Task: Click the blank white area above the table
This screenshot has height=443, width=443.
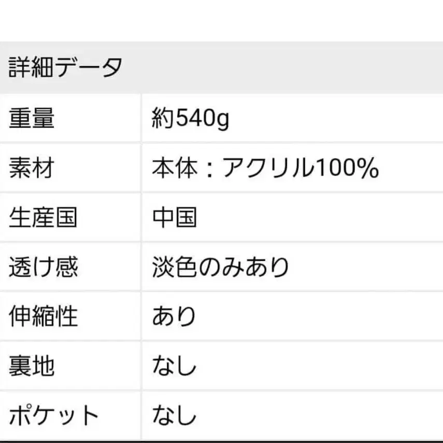Action: (221, 21)
